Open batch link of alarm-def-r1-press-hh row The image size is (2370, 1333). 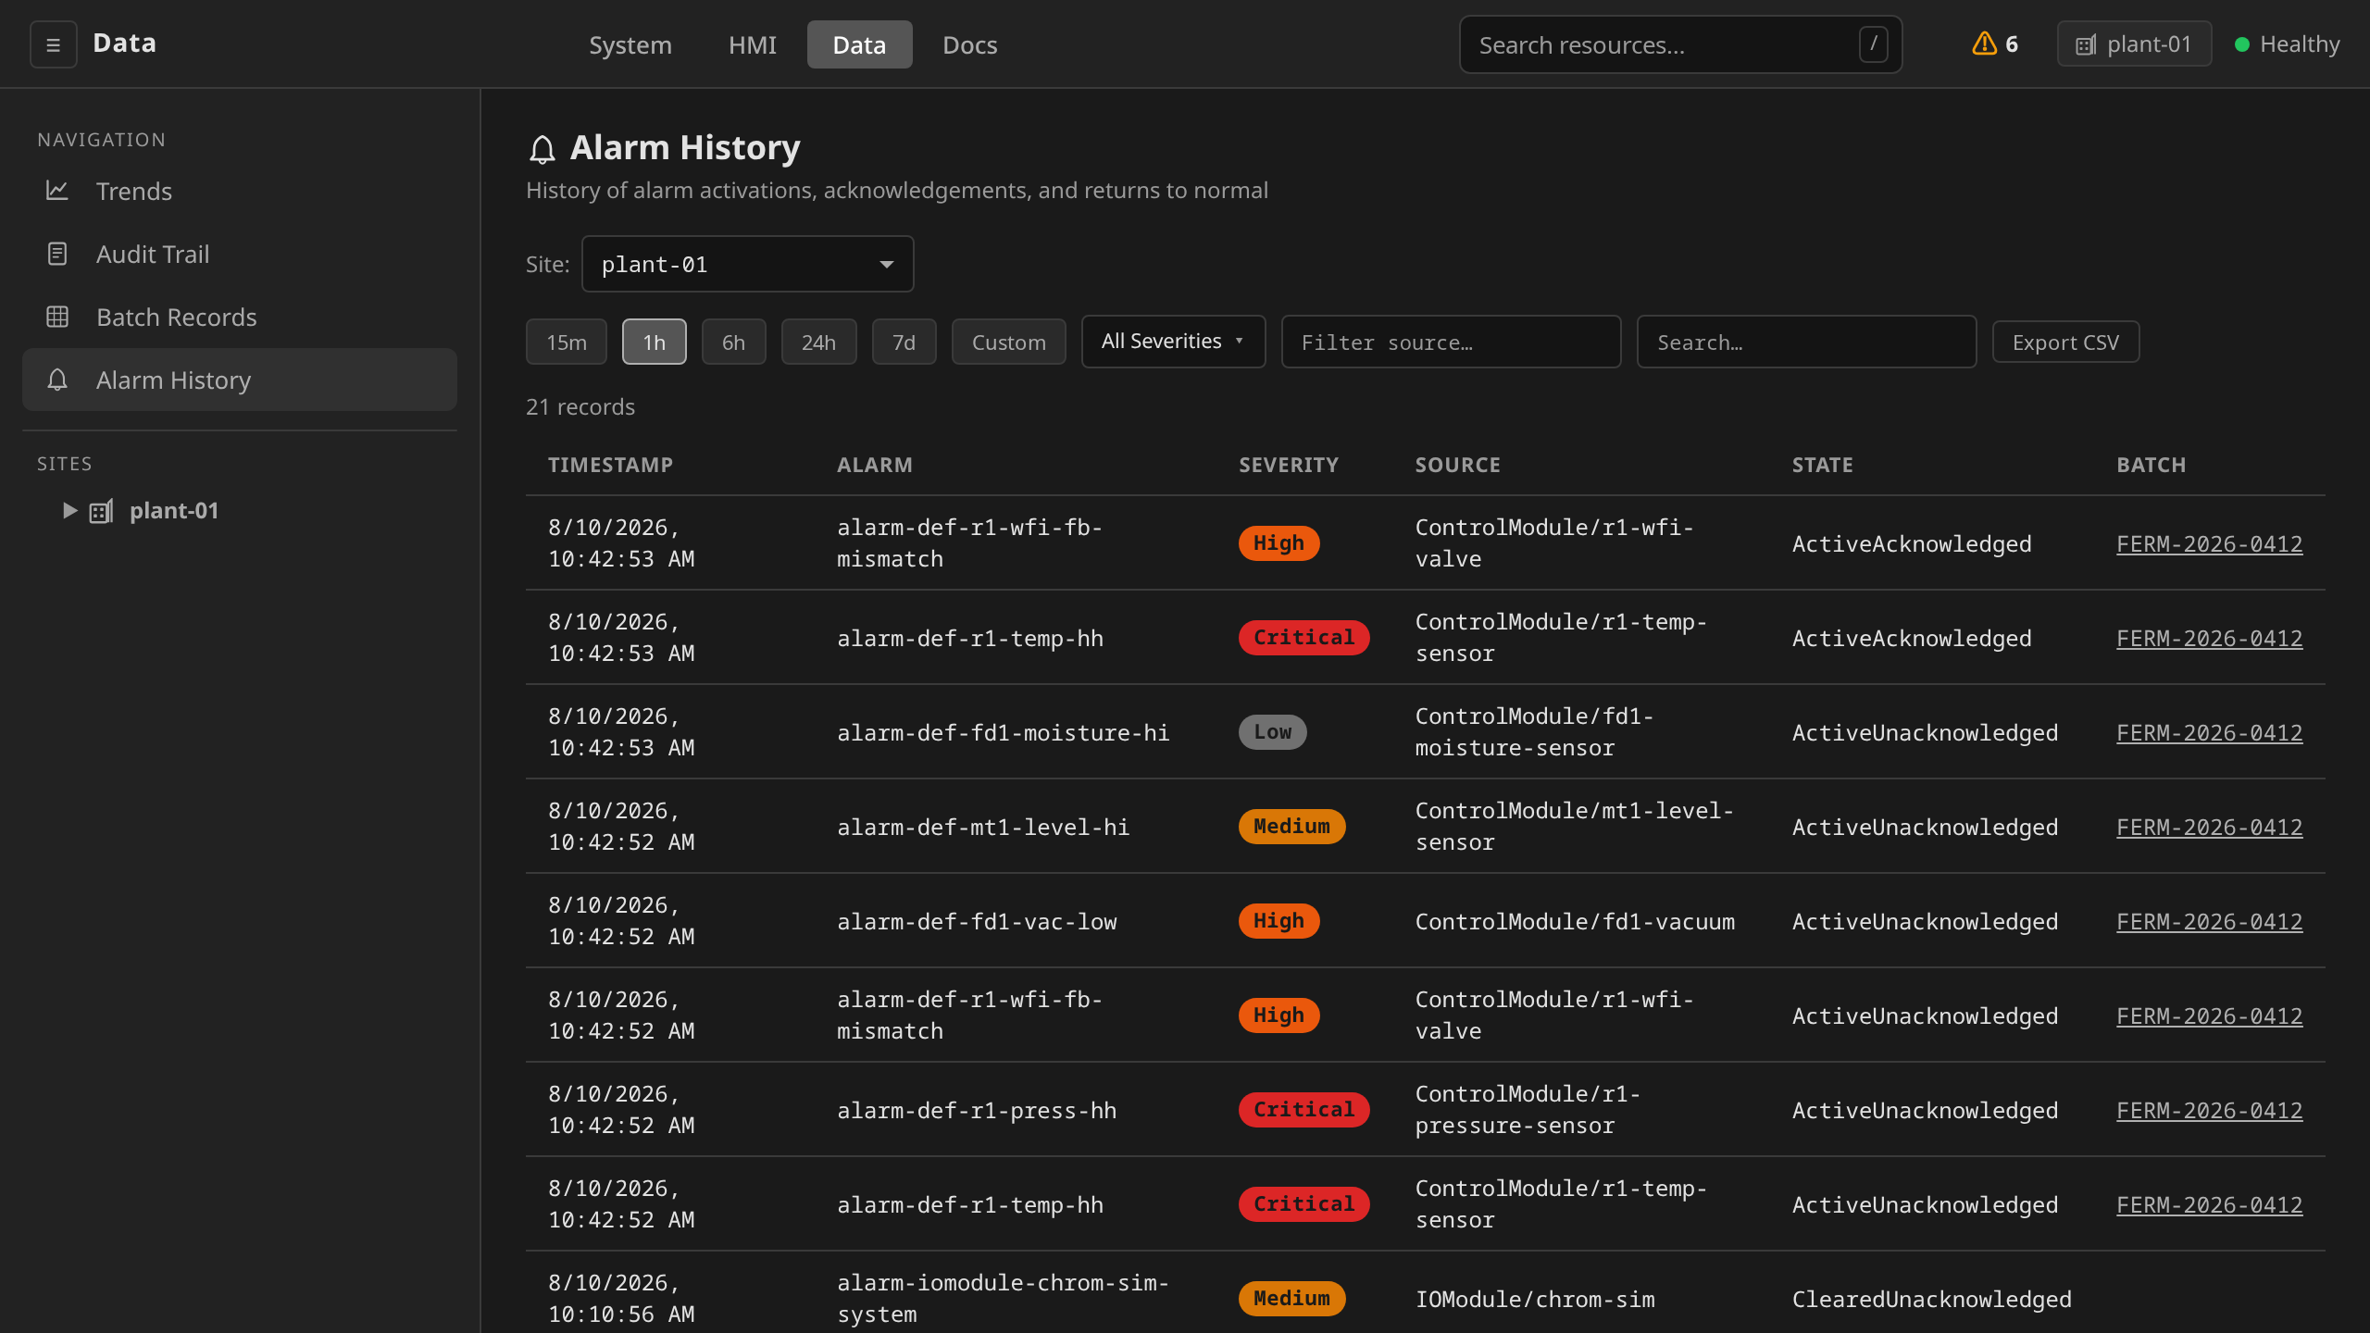pyautogui.click(x=2209, y=1111)
